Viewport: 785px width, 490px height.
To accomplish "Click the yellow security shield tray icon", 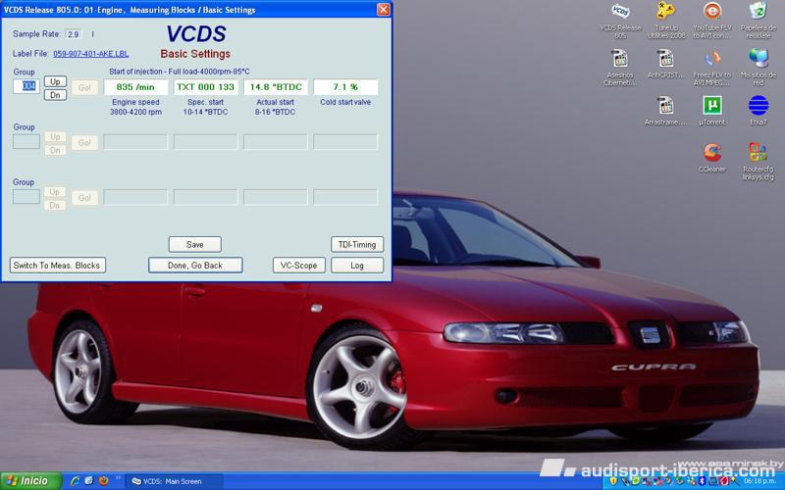I will [613, 481].
